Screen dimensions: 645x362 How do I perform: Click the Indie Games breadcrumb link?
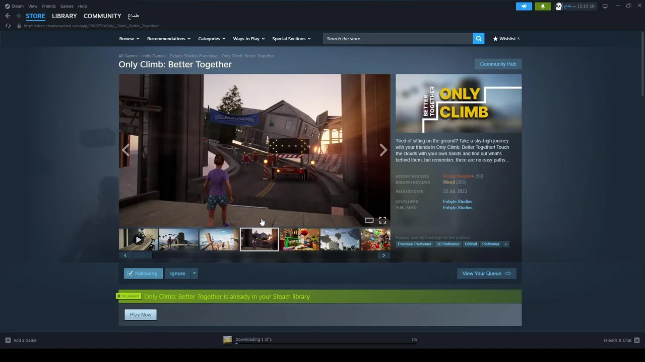tap(154, 56)
